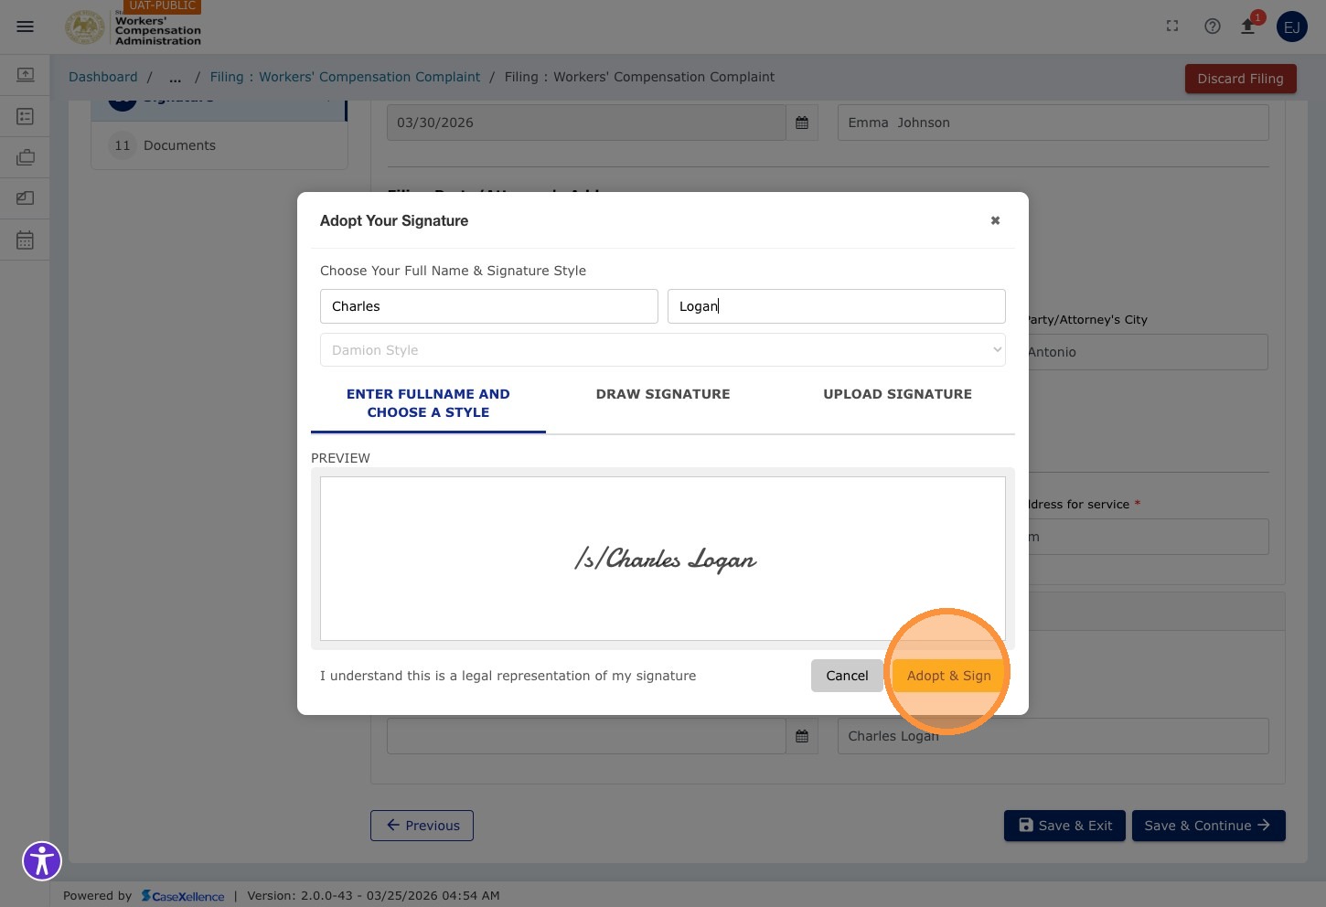Click the Workers' Compensation Administration logo
The width and height of the screenshot is (1326, 907).
[134, 27]
